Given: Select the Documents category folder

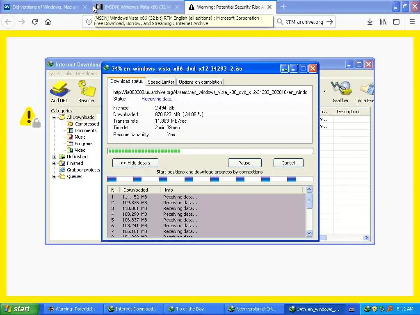Looking at the screenshot, I should [82, 130].
